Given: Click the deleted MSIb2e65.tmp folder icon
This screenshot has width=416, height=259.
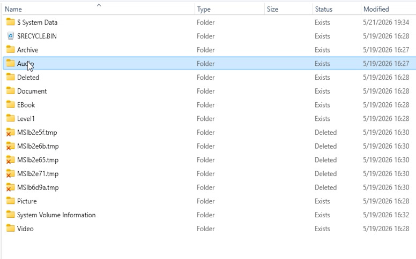Looking at the screenshot, I should click(x=10, y=159).
